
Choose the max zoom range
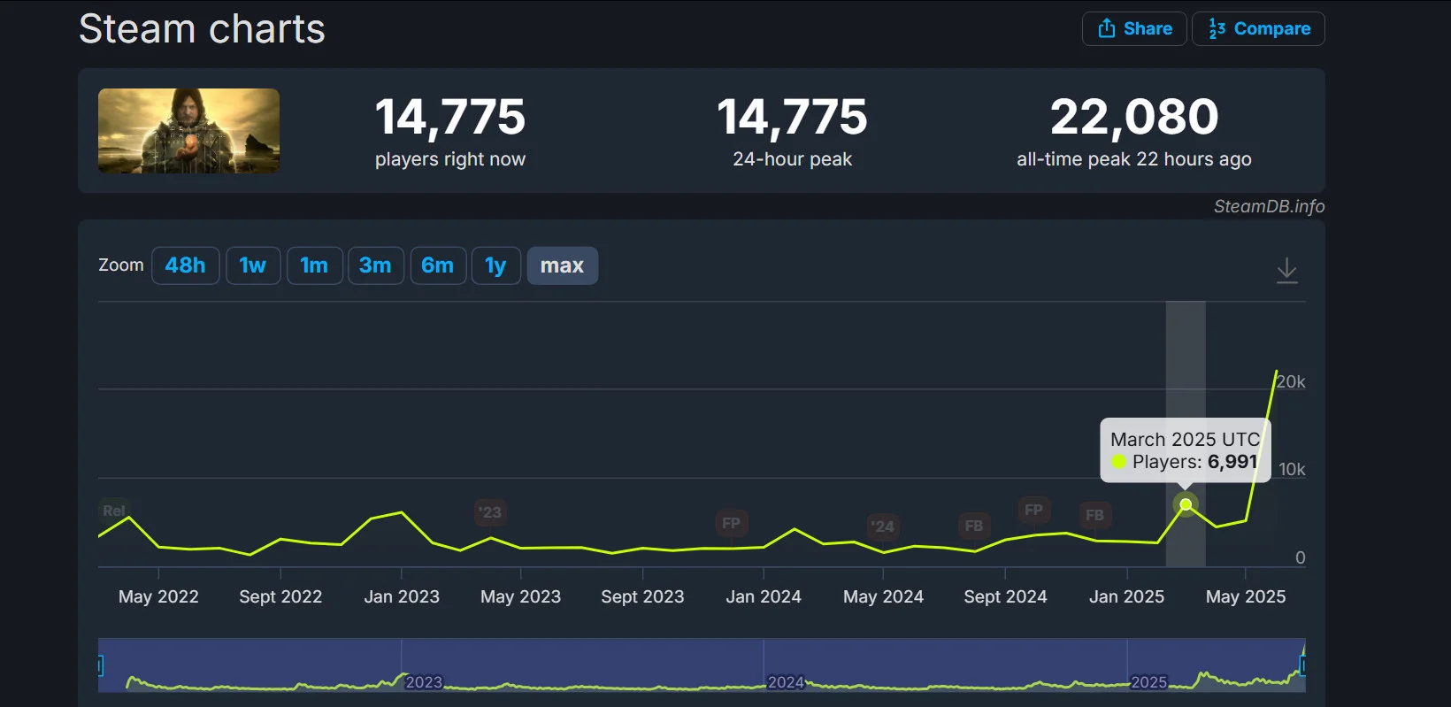coord(562,265)
